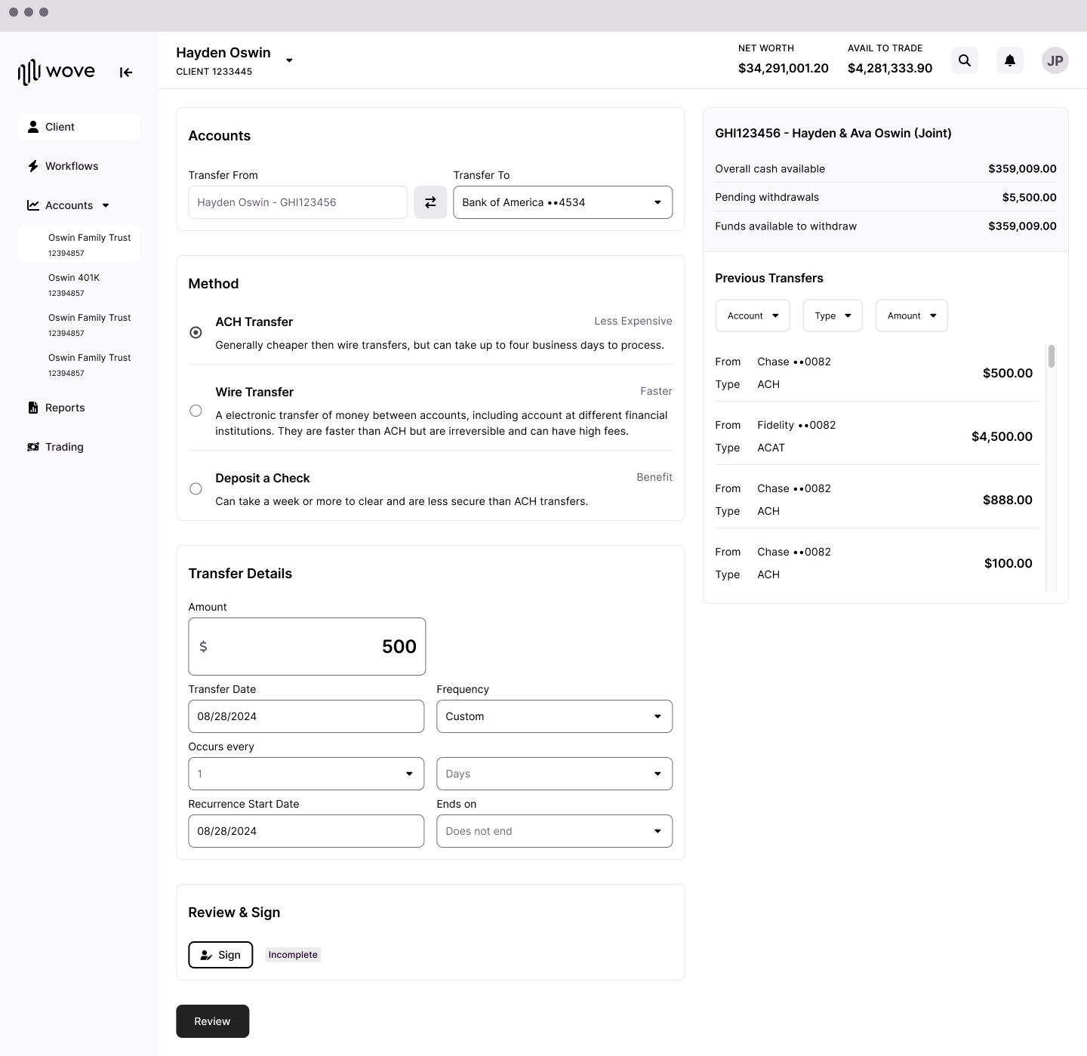1087x1056 pixels.
Task: Open the Transfer To account dropdown
Action: pyautogui.click(x=562, y=202)
